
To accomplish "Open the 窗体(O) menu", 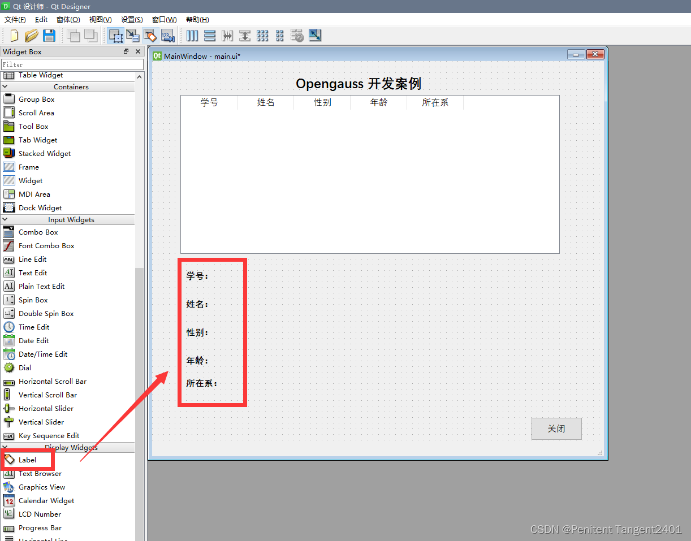I will point(68,20).
